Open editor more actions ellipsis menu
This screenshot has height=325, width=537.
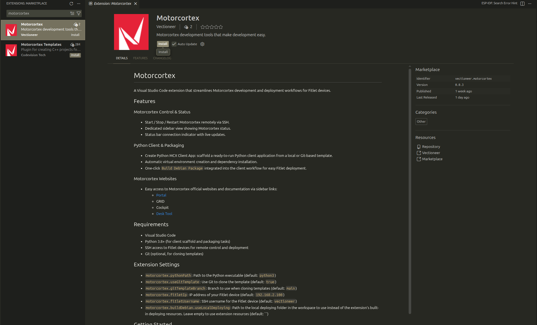[x=530, y=4]
